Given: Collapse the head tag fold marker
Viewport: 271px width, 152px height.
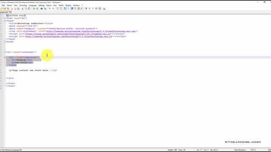Looking at the screenshot, I should pyautogui.click(x=5, y=21).
